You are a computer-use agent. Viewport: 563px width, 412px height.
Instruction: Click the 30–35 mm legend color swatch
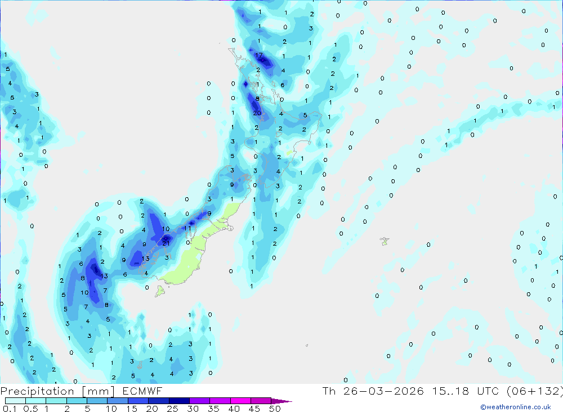pyautogui.click(x=199, y=401)
